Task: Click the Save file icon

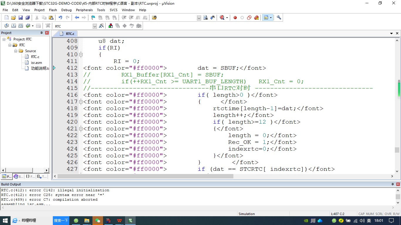Action: (21, 18)
